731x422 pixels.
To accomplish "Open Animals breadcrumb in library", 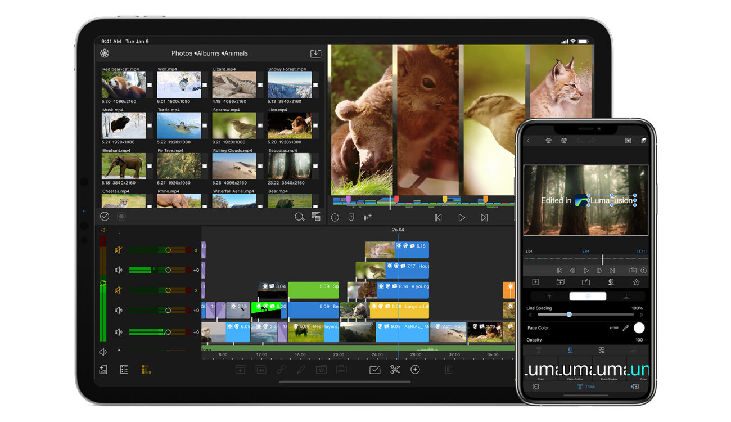I will point(236,53).
